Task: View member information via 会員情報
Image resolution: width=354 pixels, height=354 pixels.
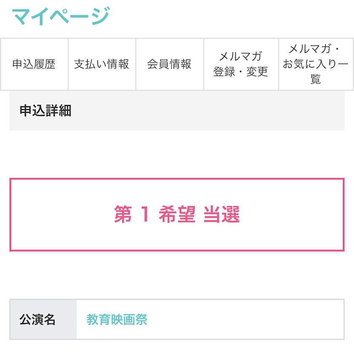Action: click(169, 65)
